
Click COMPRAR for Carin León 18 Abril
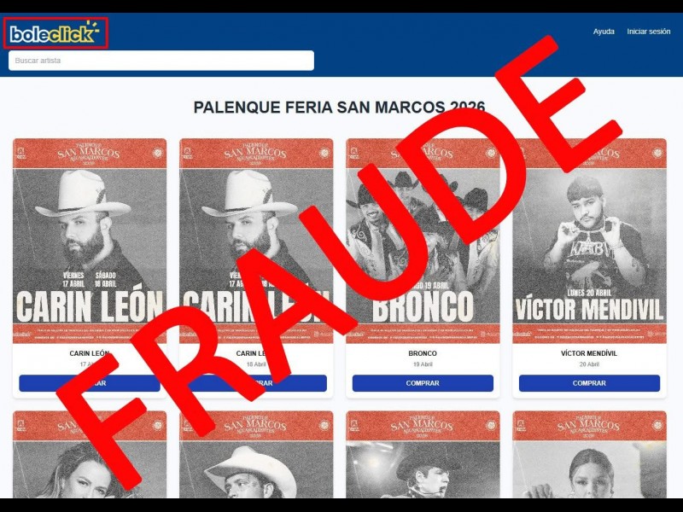coord(256,383)
